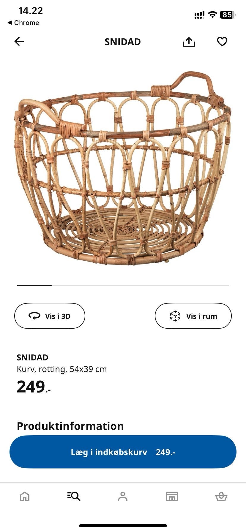Open the shopping basket tab
This screenshot has width=246, height=532.
pyautogui.click(x=221, y=496)
